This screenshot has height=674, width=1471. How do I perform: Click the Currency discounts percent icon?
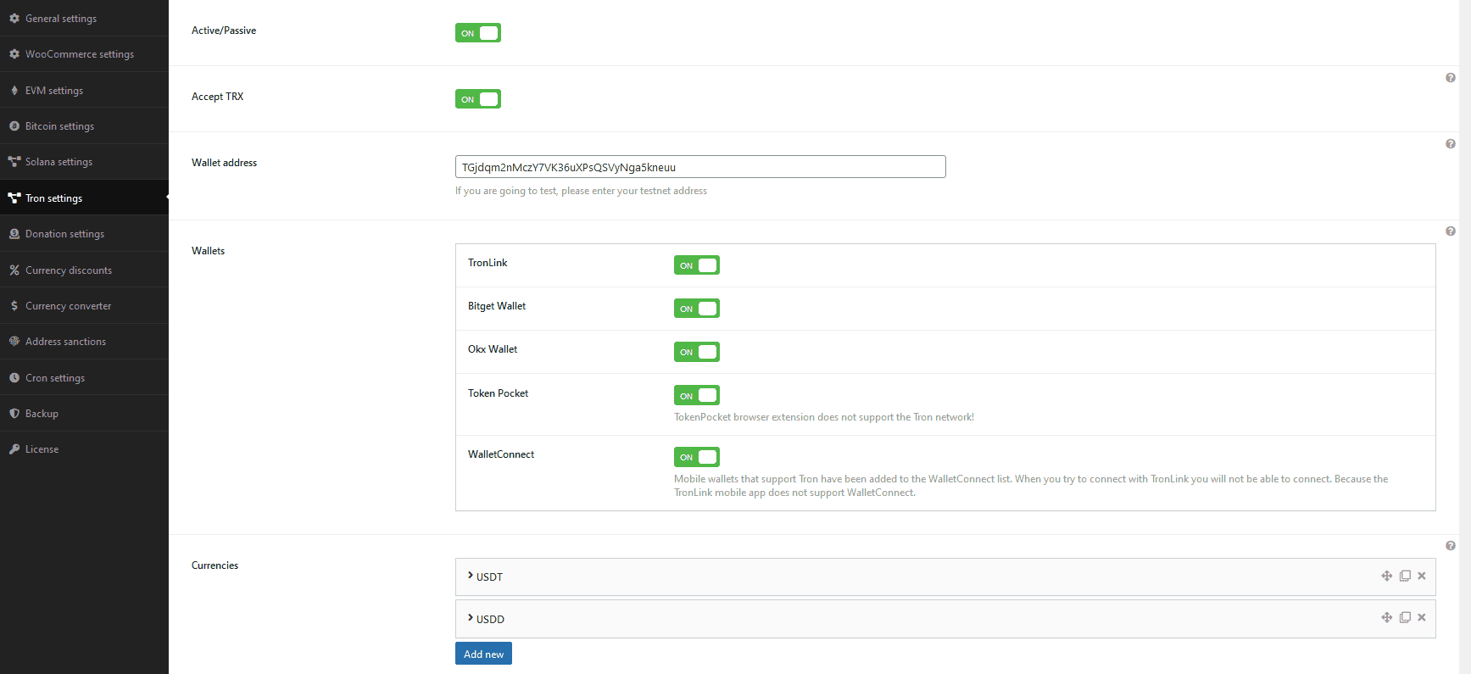pyautogui.click(x=14, y=270)
